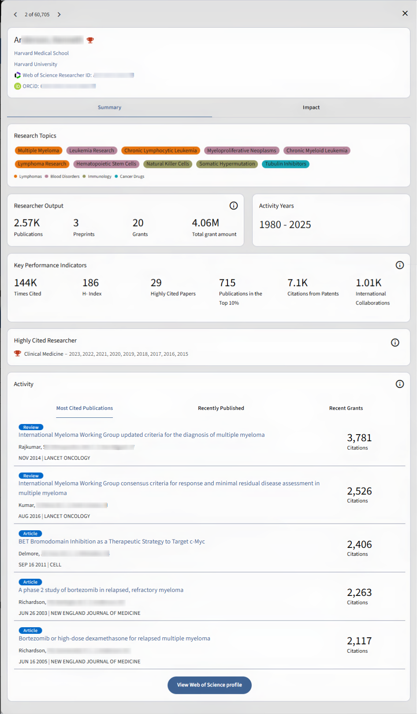417x714 pixels.
Task: Click the Web of Science Researcher ID icon
Action: [18, 75]
